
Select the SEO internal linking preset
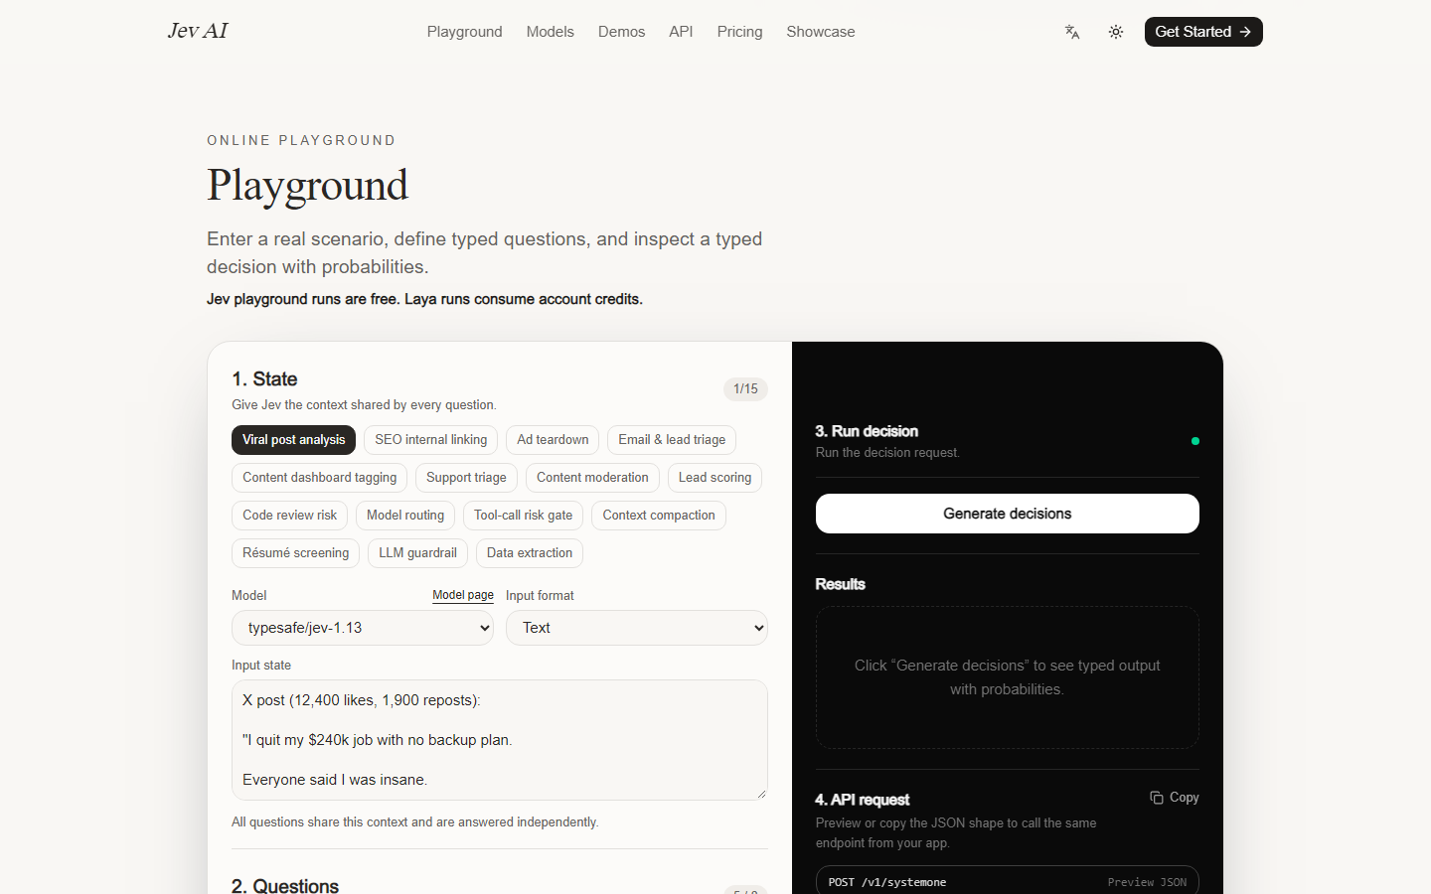pyautogui.click(x=431, y=440)
